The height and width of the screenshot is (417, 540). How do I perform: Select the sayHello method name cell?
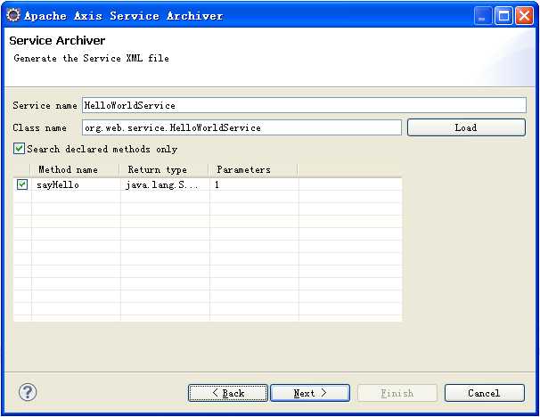click(76, 185)
